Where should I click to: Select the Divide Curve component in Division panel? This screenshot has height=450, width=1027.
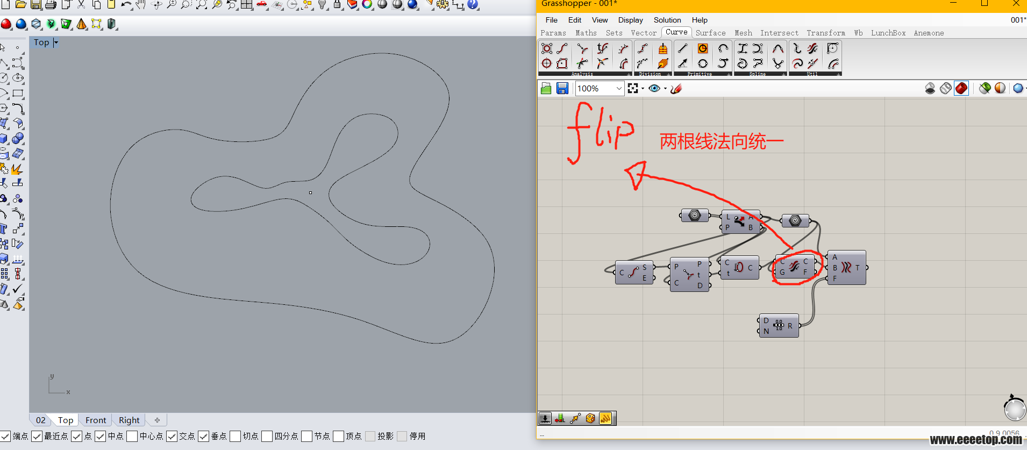[x=643, y=48]
